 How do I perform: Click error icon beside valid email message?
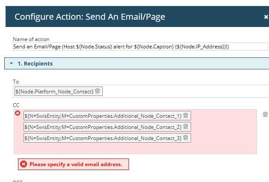[x=24, y=164]
